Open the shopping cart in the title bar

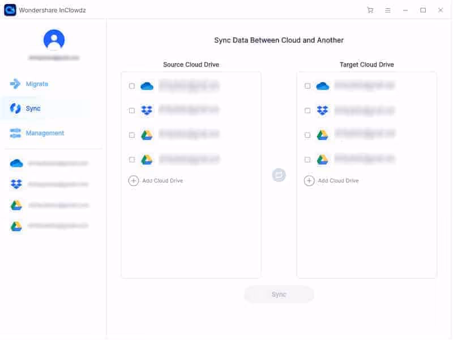pyautogui.click(x=370, y=10)
